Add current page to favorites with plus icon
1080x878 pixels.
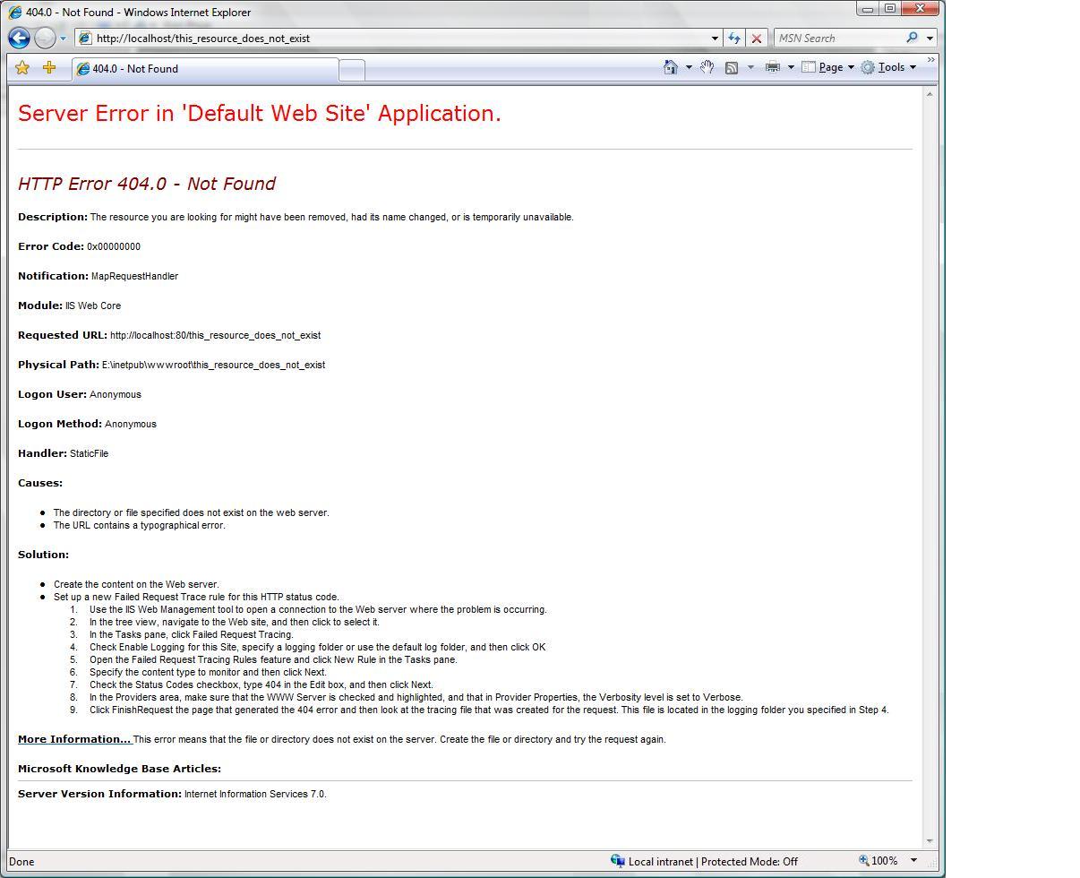click(x=49, y=67)
